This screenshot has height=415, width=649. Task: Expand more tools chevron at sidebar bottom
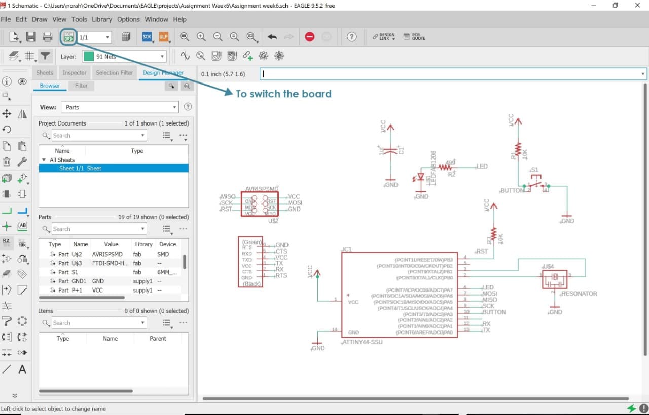(x=15, y=396)
